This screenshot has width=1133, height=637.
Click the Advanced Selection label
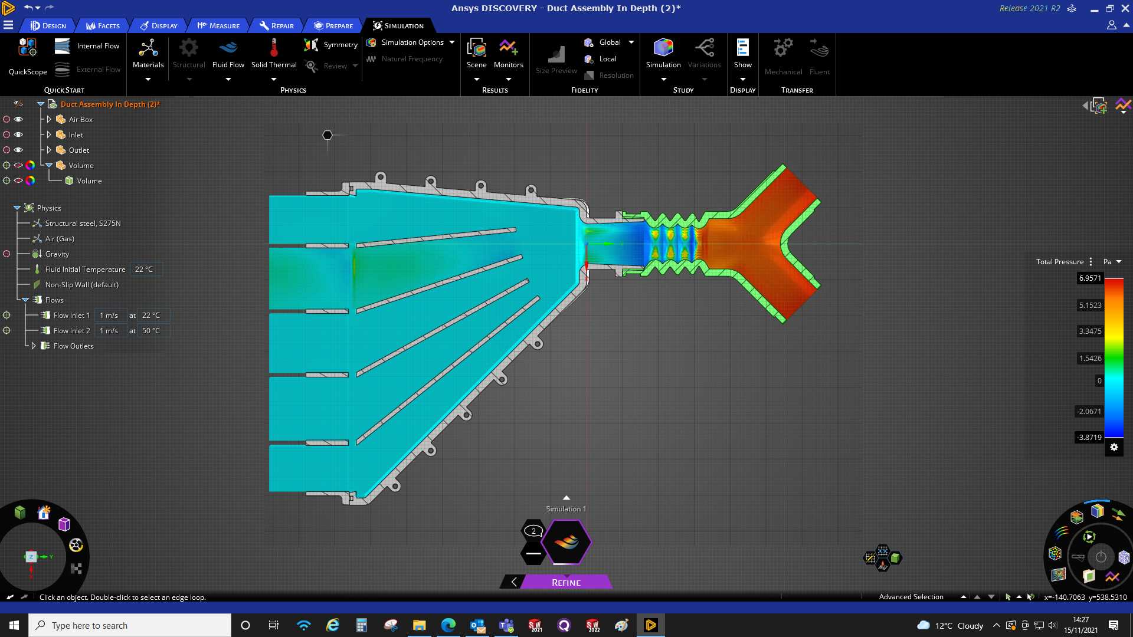(x=911, y=597)
